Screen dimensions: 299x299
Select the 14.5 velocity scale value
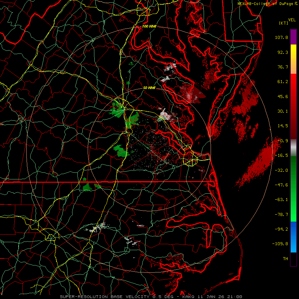[x=283, y=126]
